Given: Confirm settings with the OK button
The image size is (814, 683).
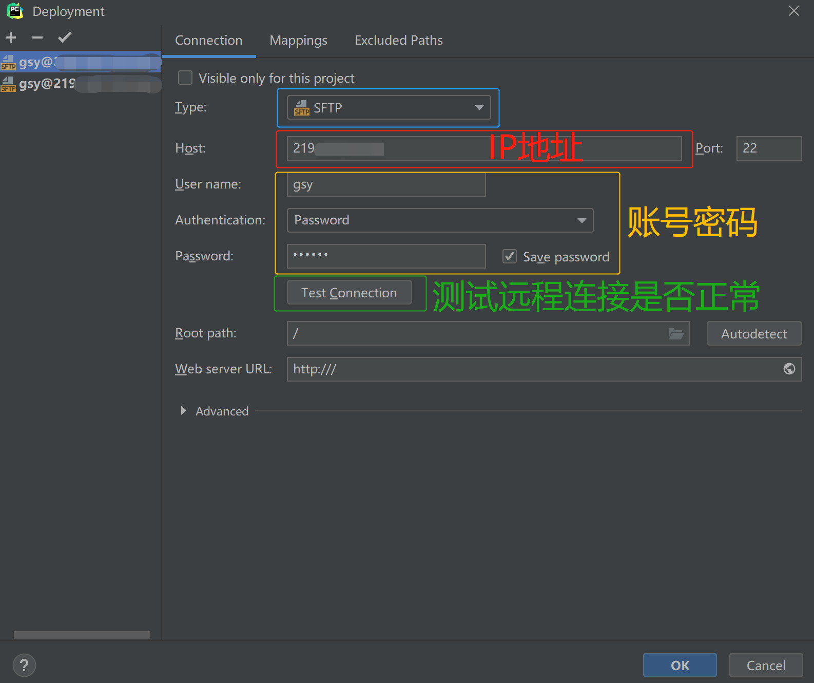Looking at the screenshot, I should [680, 666].
